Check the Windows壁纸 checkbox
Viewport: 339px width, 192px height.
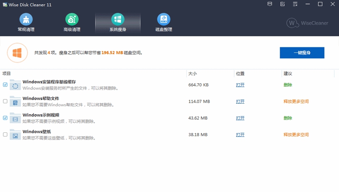click(x=5, y=134)
